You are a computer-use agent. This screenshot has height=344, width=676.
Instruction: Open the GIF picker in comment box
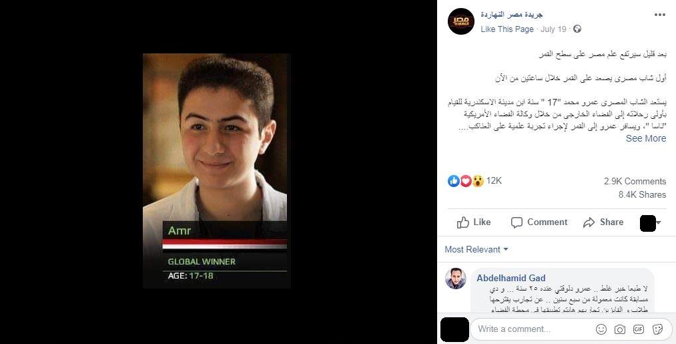[639, 329]
